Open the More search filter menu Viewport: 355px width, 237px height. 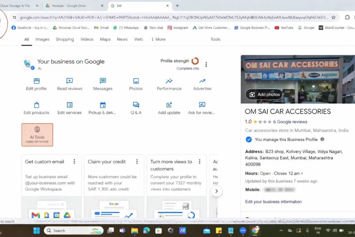[158, 39]
